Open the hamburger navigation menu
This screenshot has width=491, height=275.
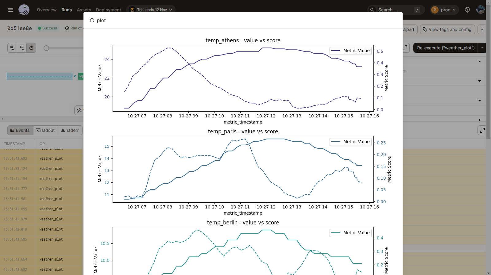[x=10, y=10]
